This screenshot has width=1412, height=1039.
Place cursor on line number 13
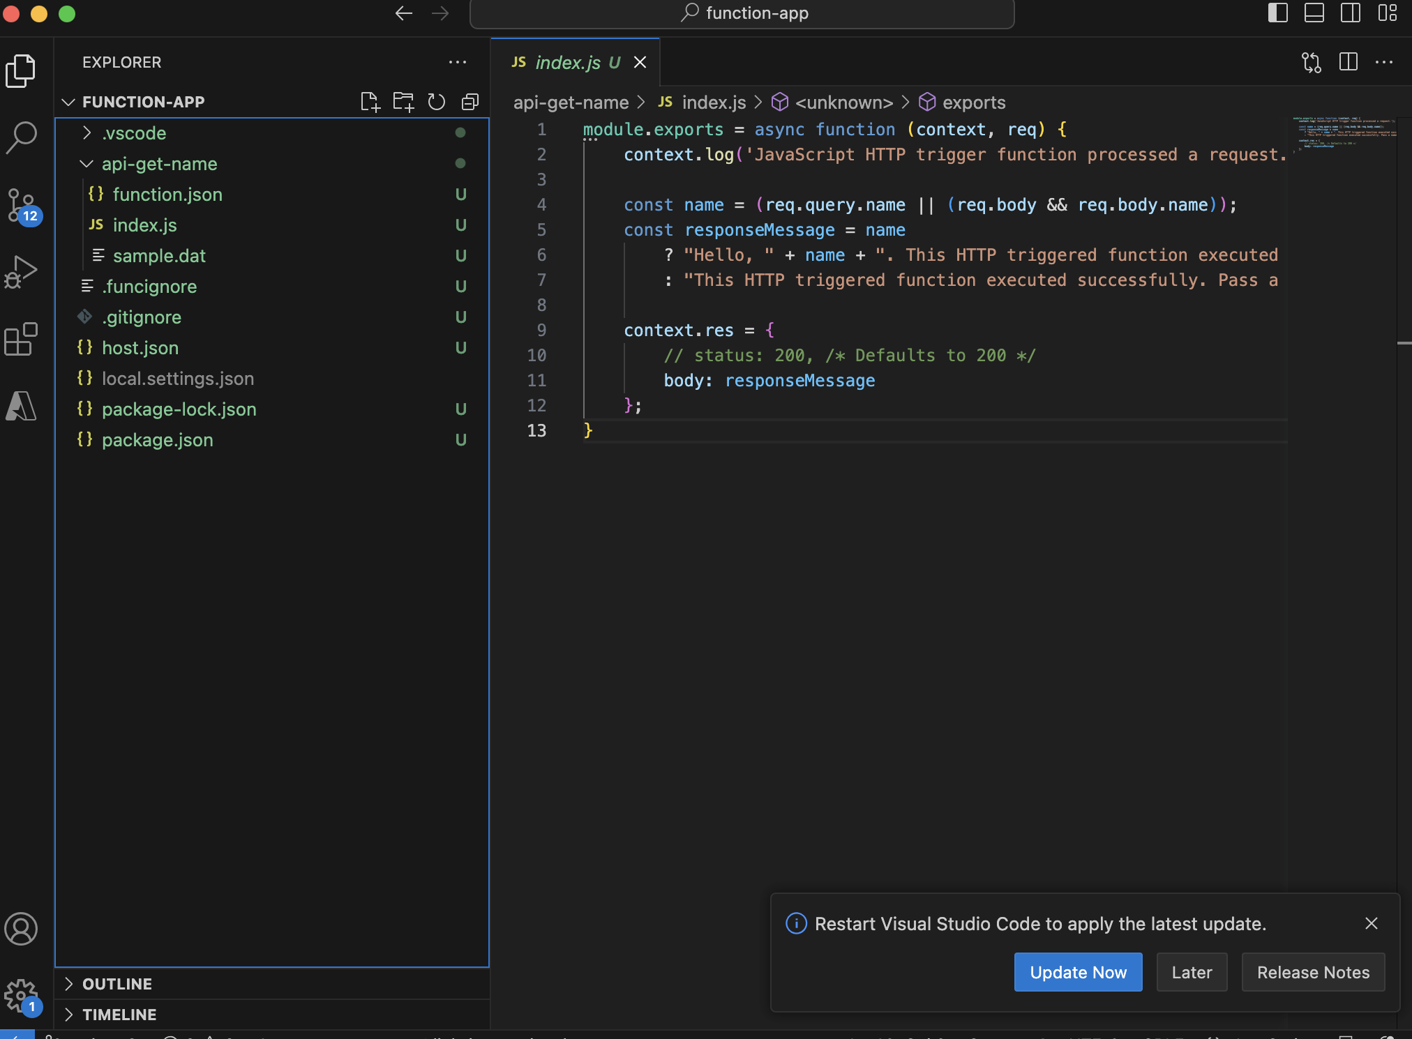click(x=536, y=430)
